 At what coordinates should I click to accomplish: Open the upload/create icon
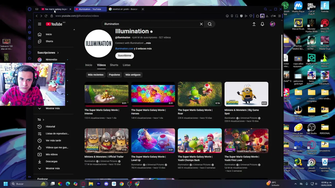pos(254,24)
